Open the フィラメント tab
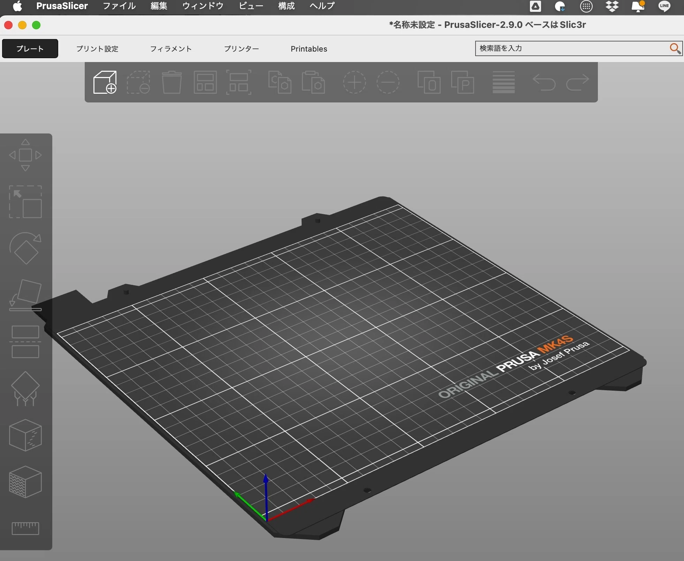Screen dimensions: 684x561 pos(171,49)
